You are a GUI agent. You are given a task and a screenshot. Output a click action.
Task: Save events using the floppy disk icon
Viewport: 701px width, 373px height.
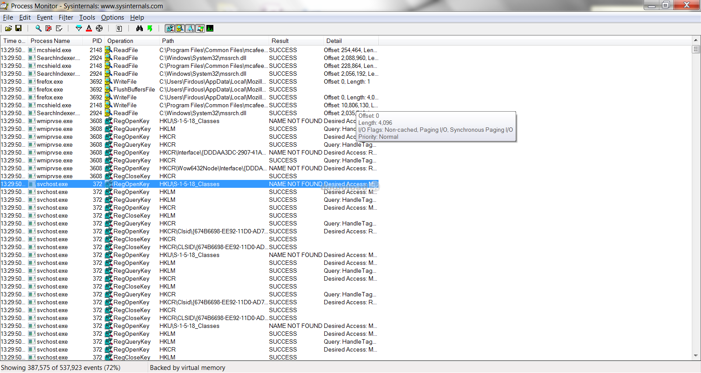[x=18, y=28]
